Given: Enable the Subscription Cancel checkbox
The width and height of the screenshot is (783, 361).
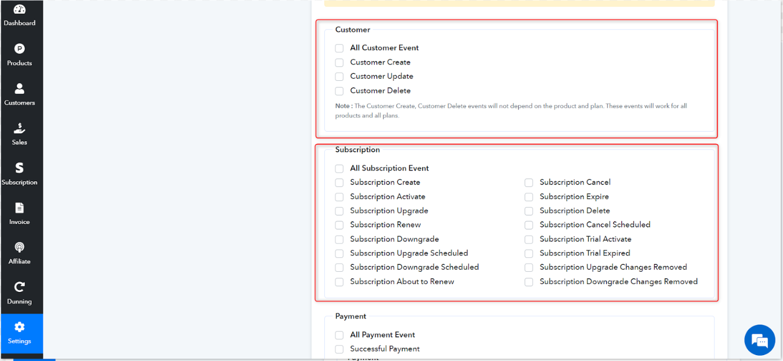Looking at the screenshot, I should (x=529, y=182).
